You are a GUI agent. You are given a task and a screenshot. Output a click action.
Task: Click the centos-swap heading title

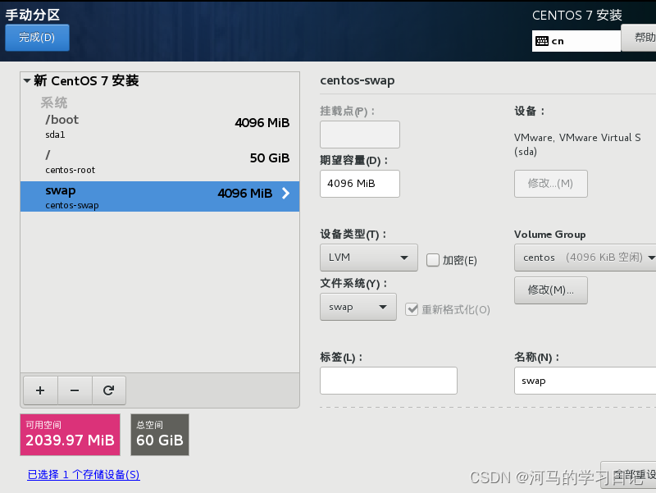pos(358,80)
